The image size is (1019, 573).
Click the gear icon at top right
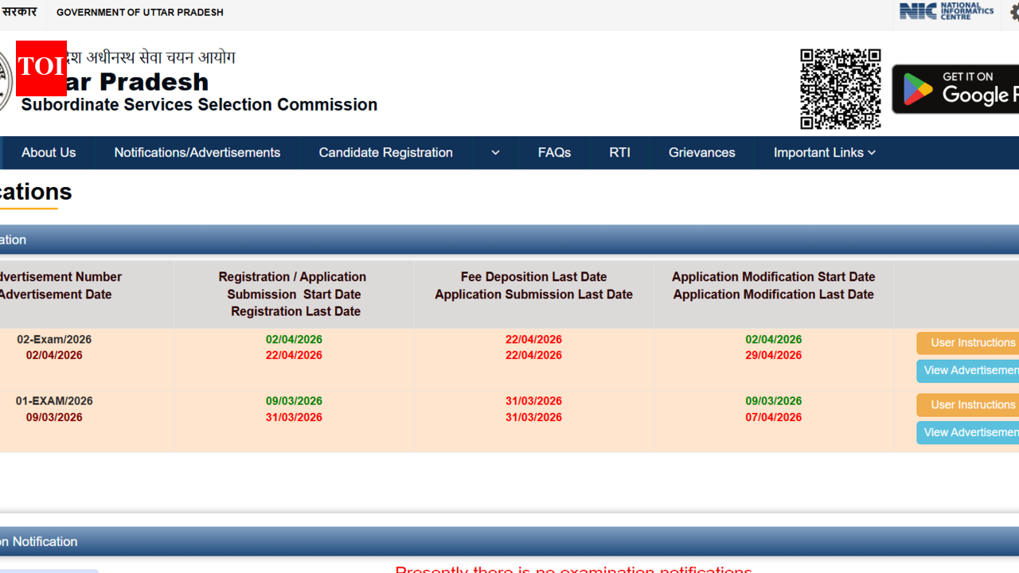[x=1014, y=12]
